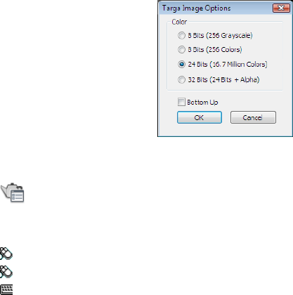Select 32 Bits (24 Bits + Alpha) radio button
Screen dimensions: 293x295
(181, 80)
